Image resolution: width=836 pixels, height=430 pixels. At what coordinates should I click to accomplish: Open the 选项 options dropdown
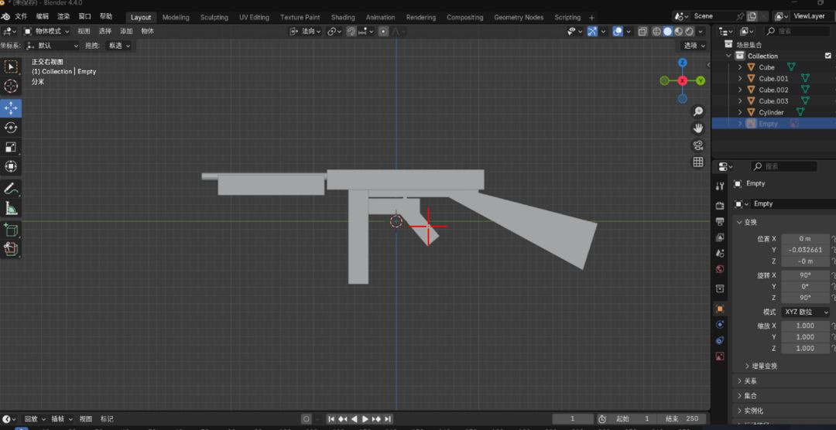[x=694, y=46]
